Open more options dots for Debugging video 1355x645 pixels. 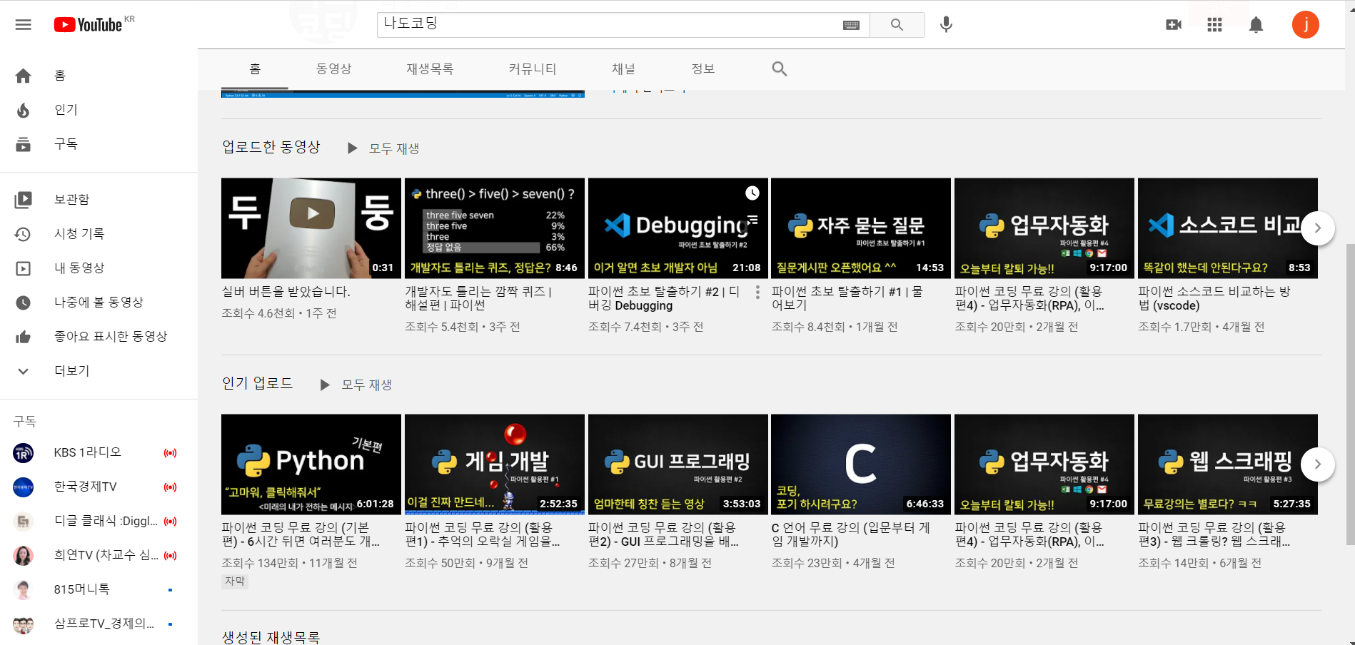click(757, 293)
